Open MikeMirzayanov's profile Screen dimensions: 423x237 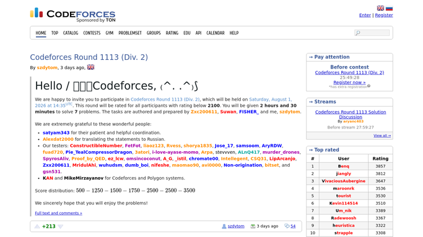84,178
